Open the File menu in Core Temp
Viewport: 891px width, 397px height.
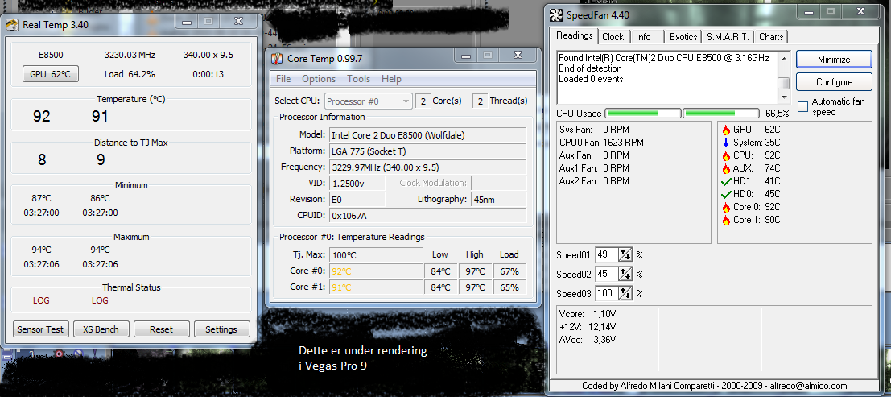point(283,78)
